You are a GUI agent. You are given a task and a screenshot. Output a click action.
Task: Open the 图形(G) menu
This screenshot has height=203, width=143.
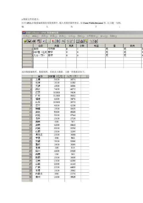[81, 36]
